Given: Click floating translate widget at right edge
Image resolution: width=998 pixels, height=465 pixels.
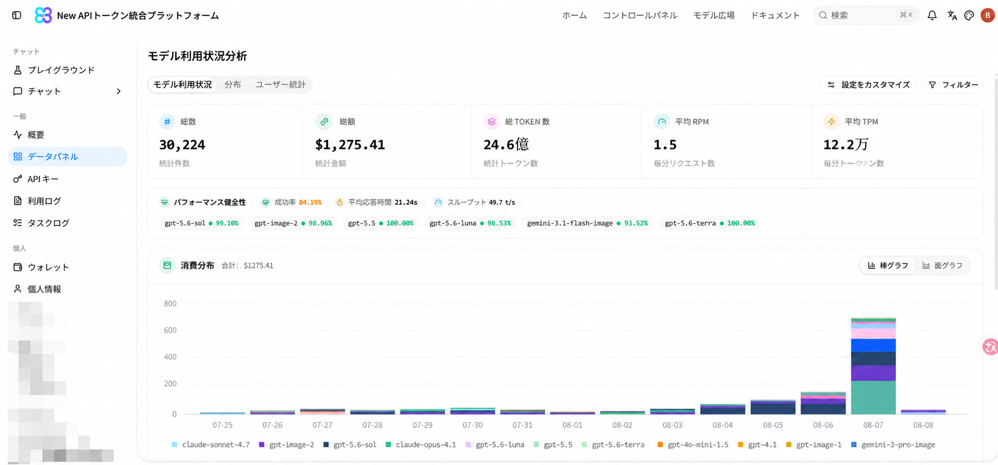Looking at the screenshot, I should tap(990, 347).
